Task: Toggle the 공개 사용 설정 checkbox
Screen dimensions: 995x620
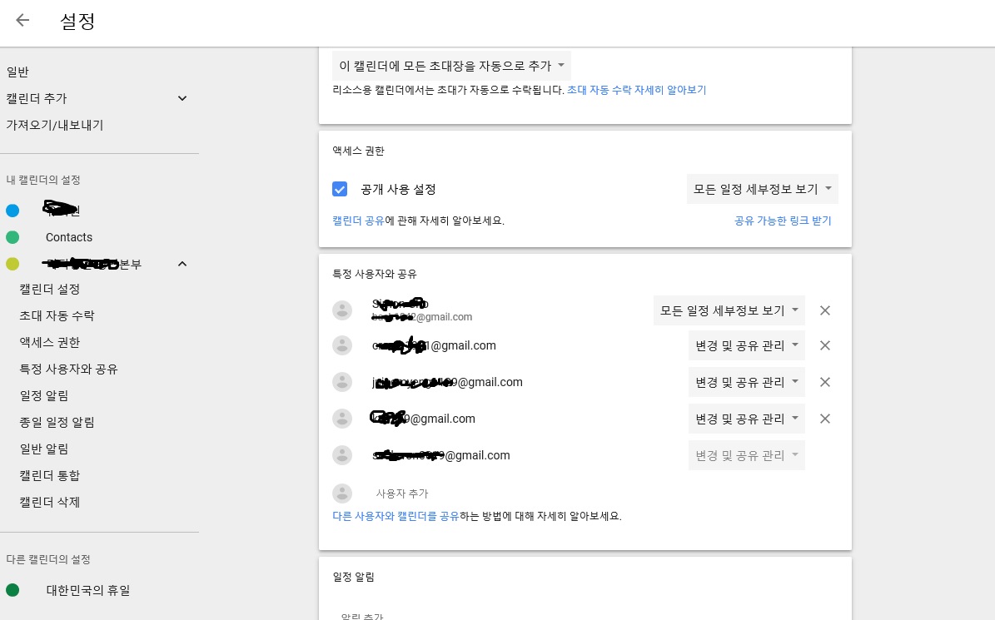Action: coord(340,189)
